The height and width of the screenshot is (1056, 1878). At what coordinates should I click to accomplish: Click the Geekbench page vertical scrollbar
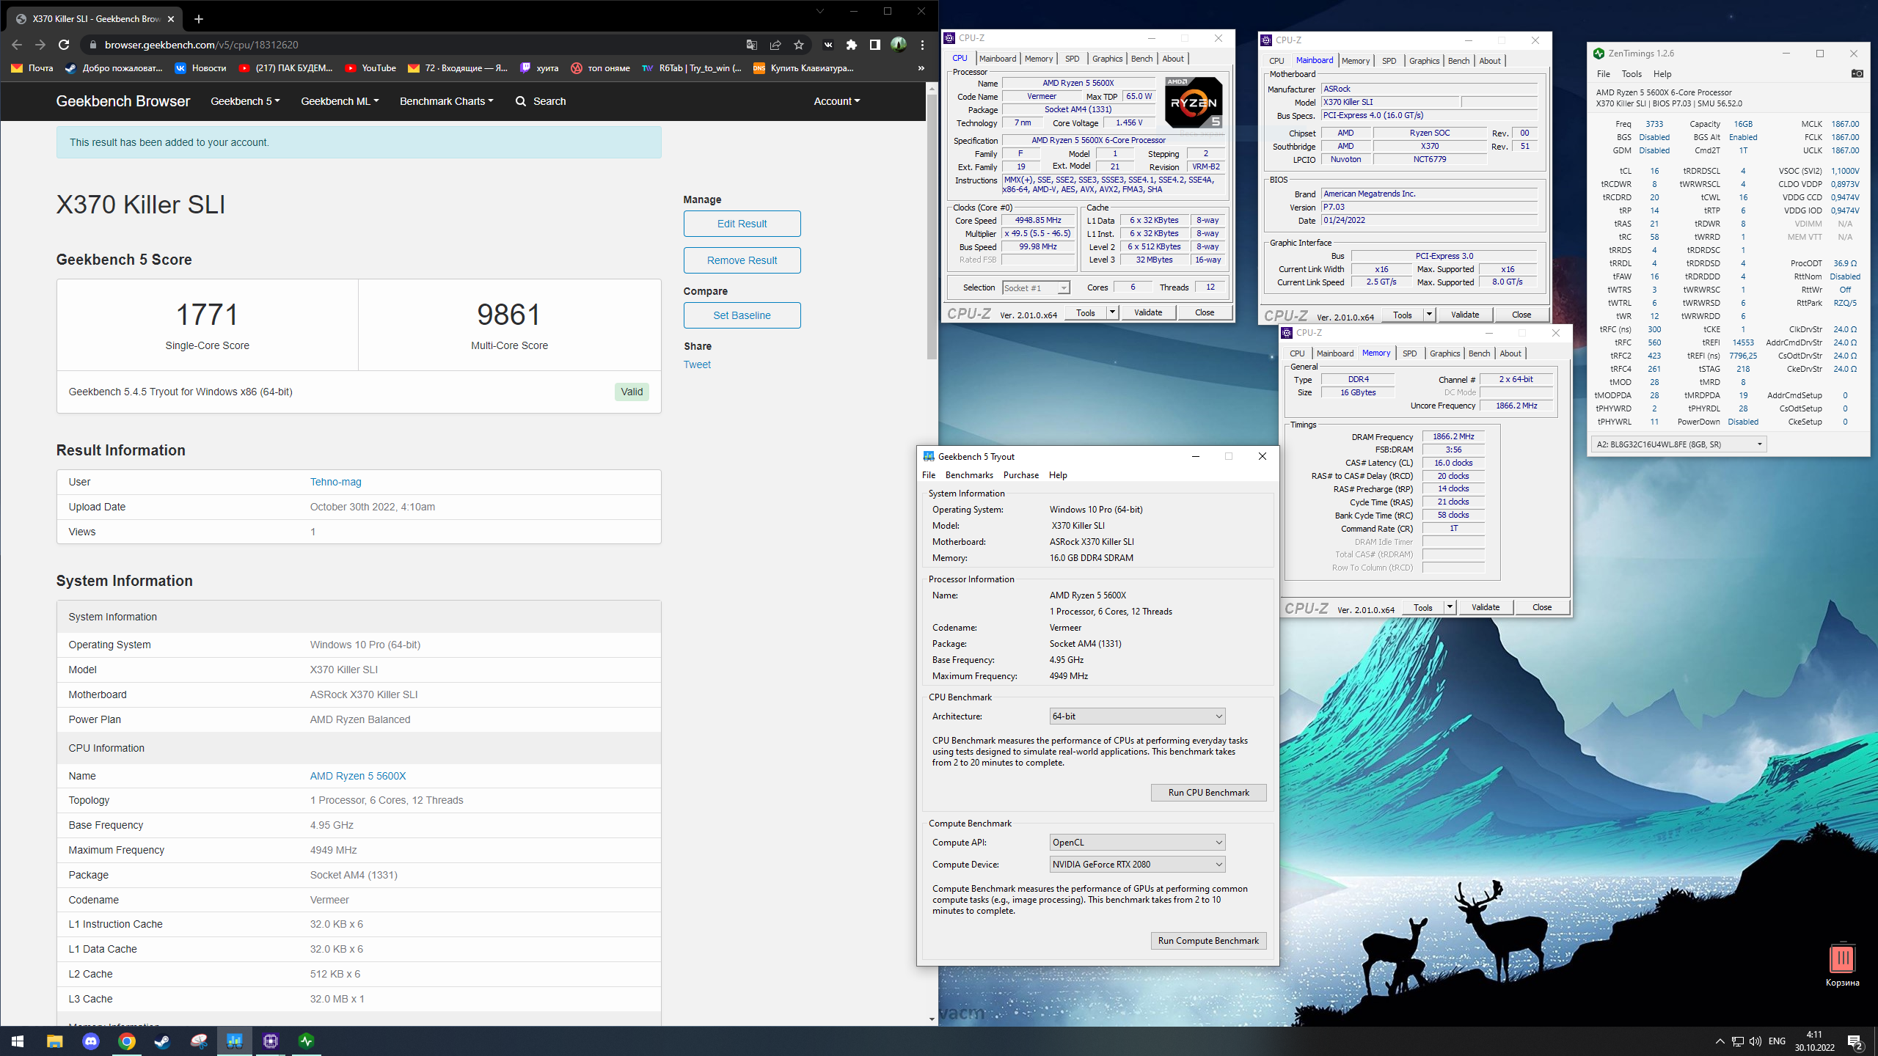point(932,227)
